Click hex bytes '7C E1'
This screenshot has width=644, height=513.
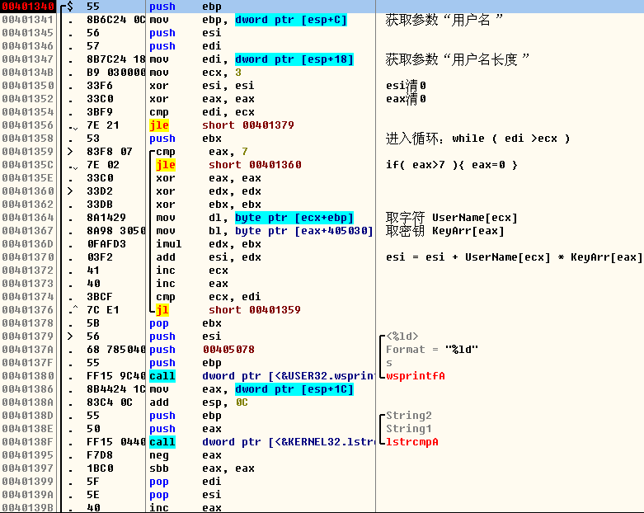tap(103, 309)
